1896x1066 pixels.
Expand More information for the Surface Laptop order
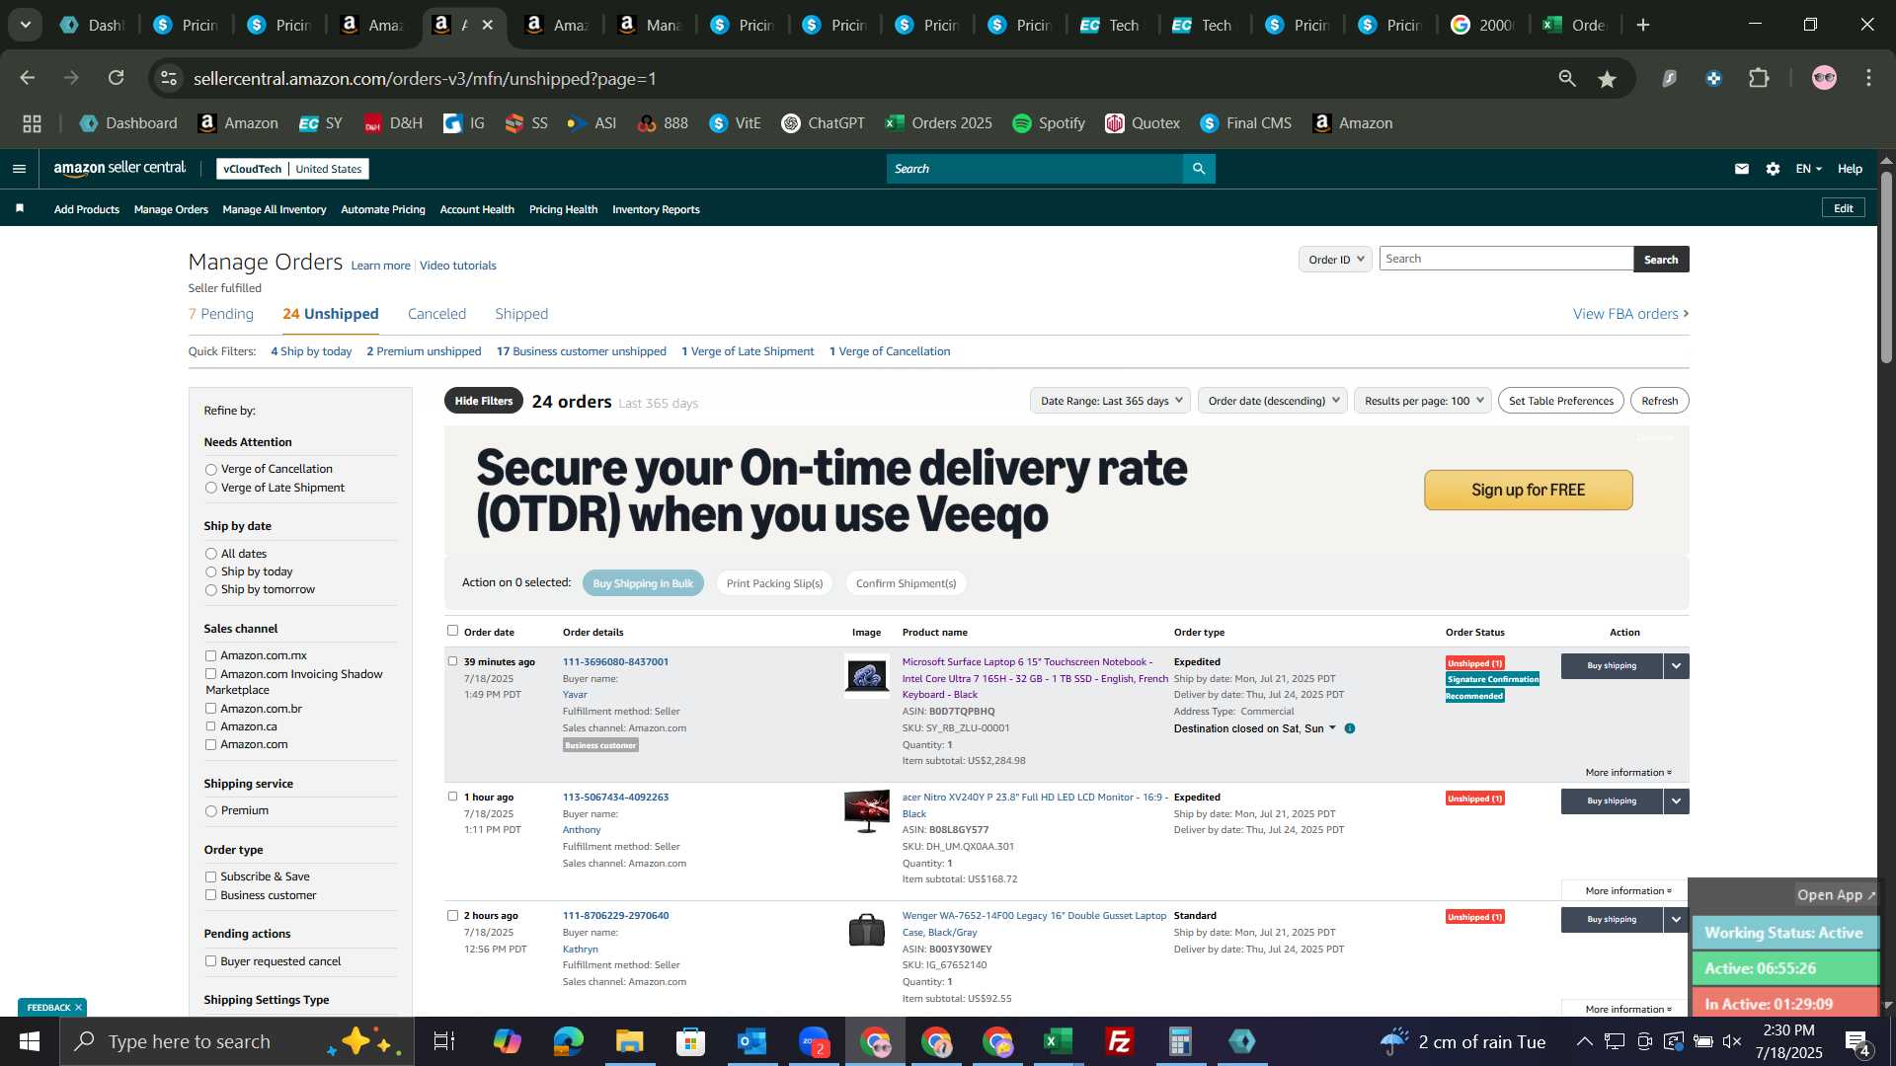click(1628, 773)
